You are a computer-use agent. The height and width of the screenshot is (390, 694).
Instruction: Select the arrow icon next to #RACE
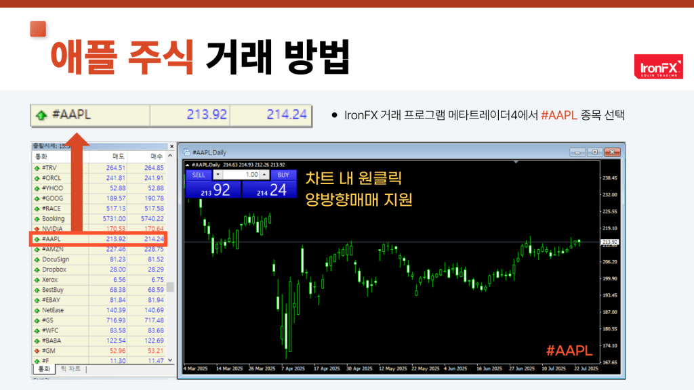coord(37,209)
